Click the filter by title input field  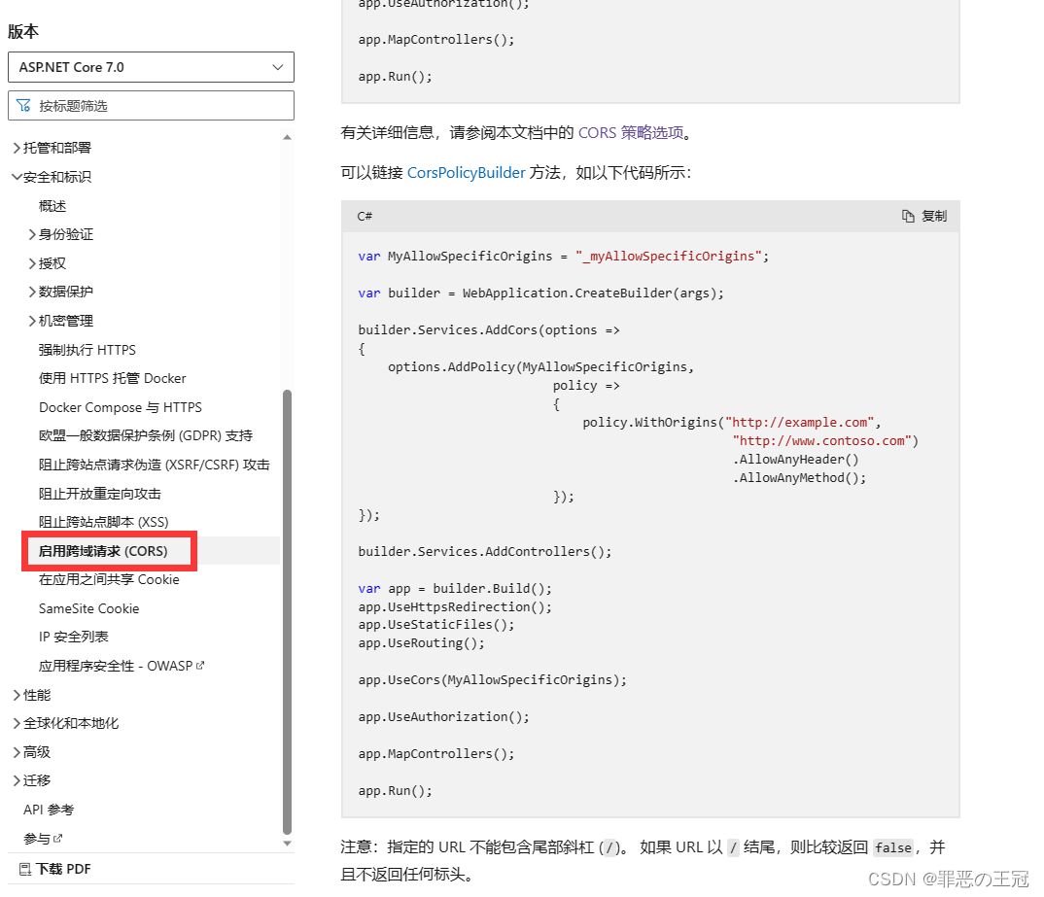(x=151, y=106)
